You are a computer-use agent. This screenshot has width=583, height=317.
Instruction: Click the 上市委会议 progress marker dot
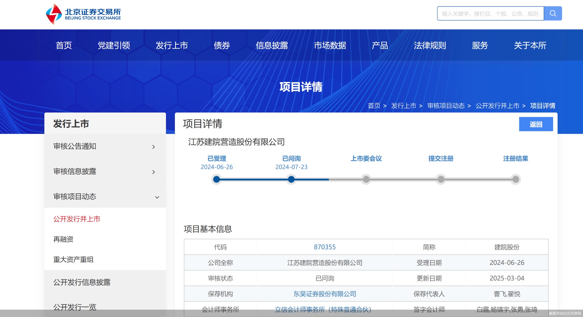(366, 179)
